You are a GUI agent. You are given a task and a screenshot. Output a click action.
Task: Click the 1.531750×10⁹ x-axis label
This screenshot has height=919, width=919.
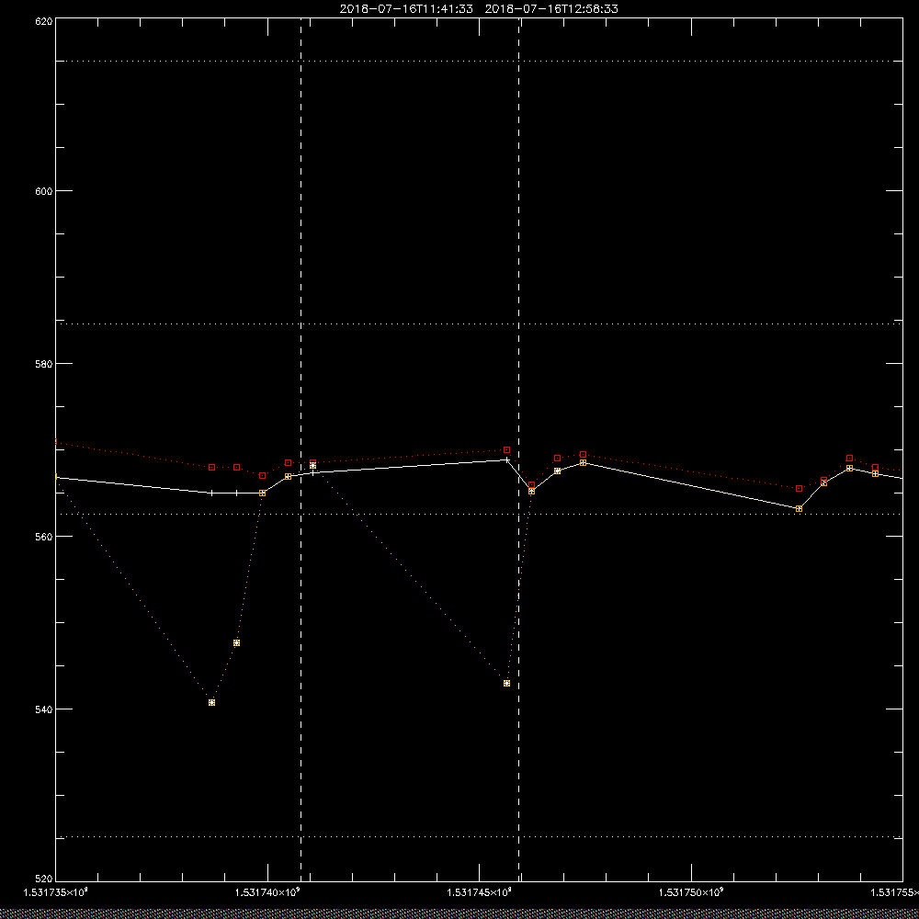692,892
